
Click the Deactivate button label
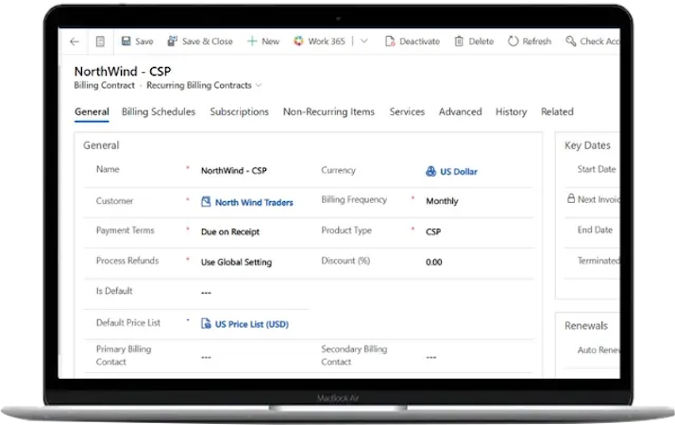420,42
